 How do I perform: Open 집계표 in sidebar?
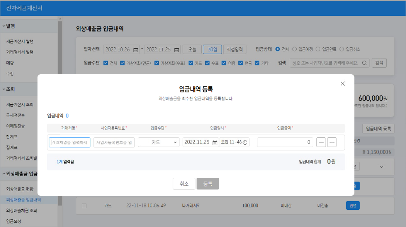tap(12, 147)
